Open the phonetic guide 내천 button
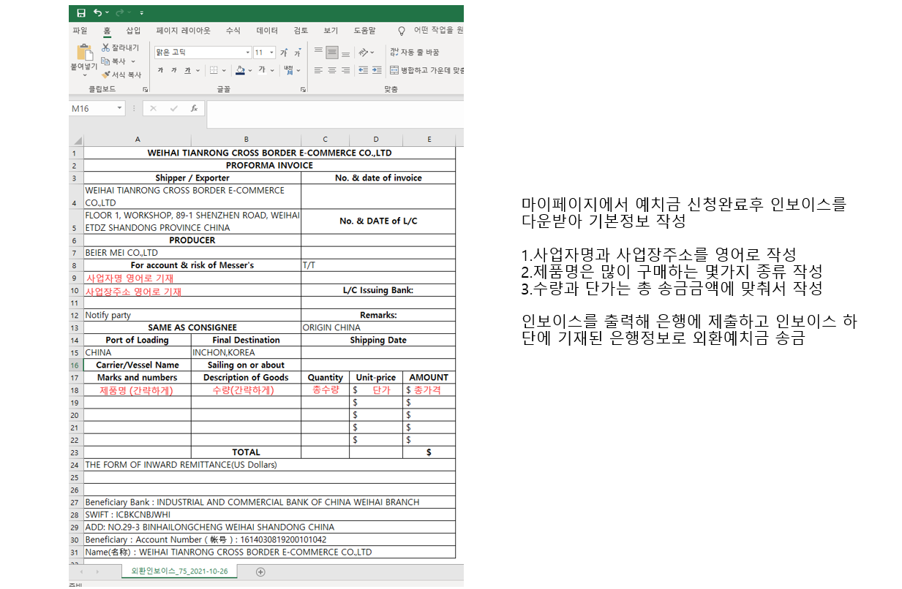902x589 pixels. pyautogui.click(x=289, y=70)
